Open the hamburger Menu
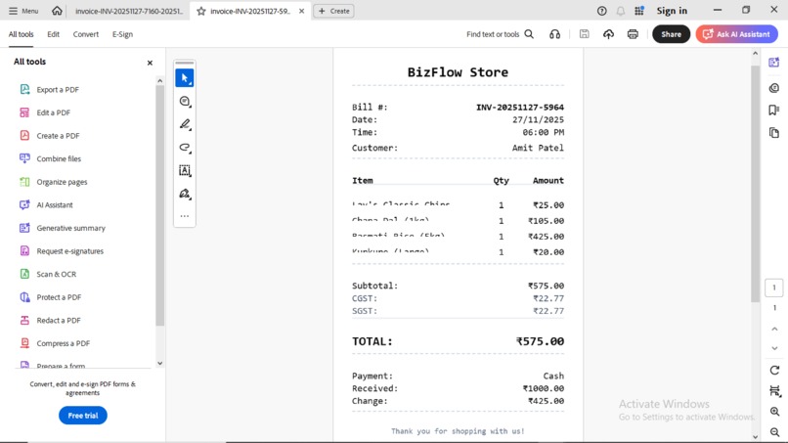Viewport: 788px width, 443px height. pyautogui.click(x=23, y=11)
